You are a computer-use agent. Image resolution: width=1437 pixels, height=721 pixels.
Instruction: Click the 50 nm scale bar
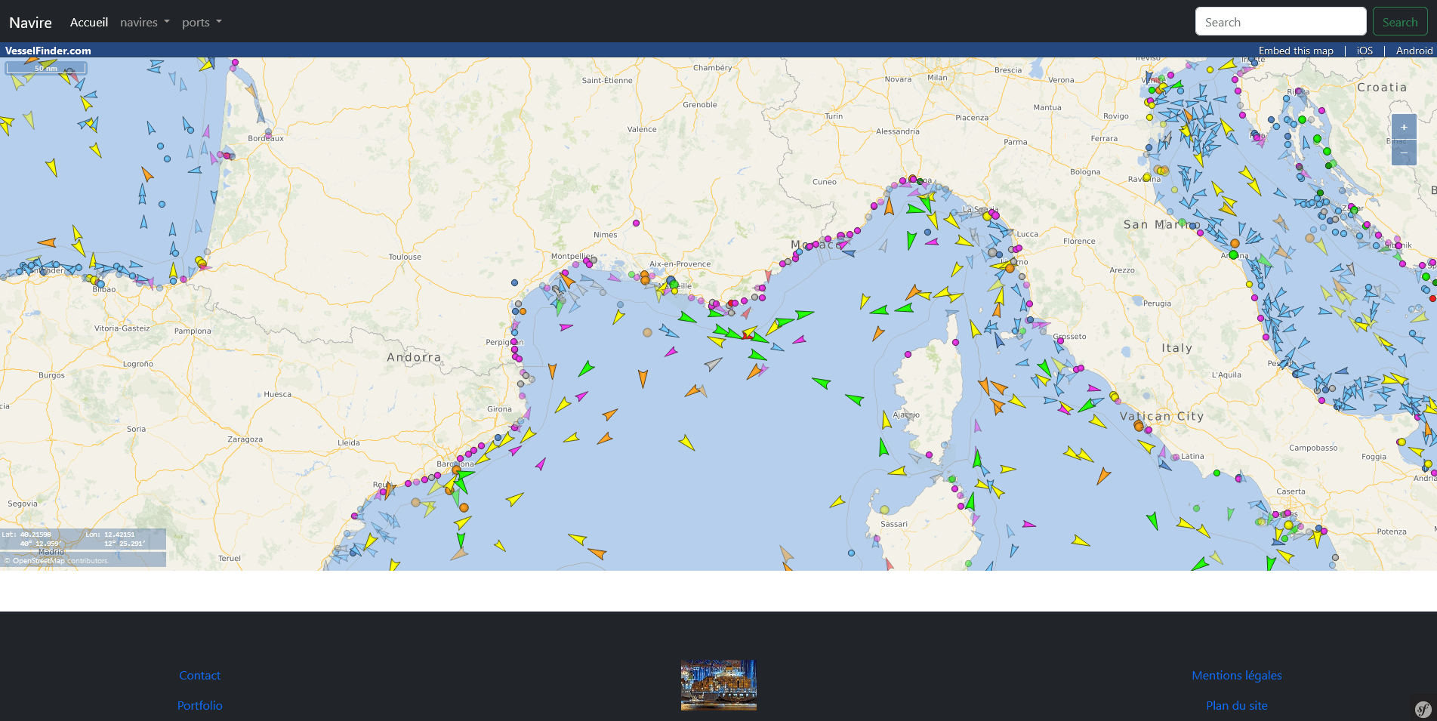pyautogui.click(x=46, y=68)
